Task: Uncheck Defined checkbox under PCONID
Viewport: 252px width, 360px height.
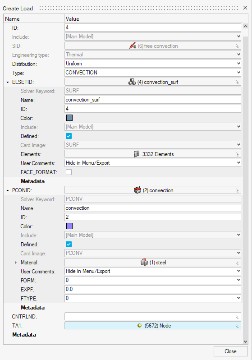Action: 69,245
